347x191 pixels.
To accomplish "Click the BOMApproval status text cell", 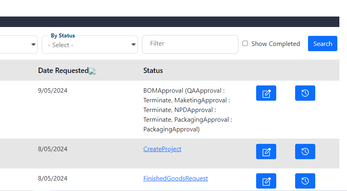I will [x=188, y=110].
